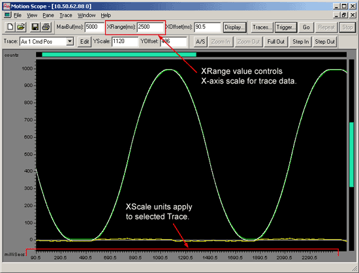Save using the floppy disk icon
This screenshot has width=359, height=273.
coord(35,27)
